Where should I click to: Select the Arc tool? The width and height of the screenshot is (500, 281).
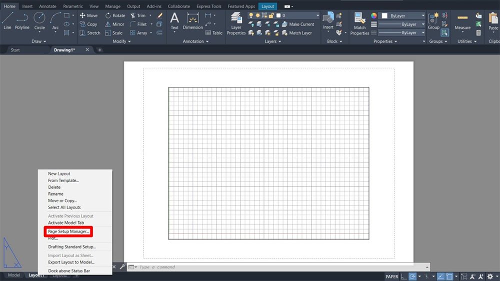click(55, 21)
